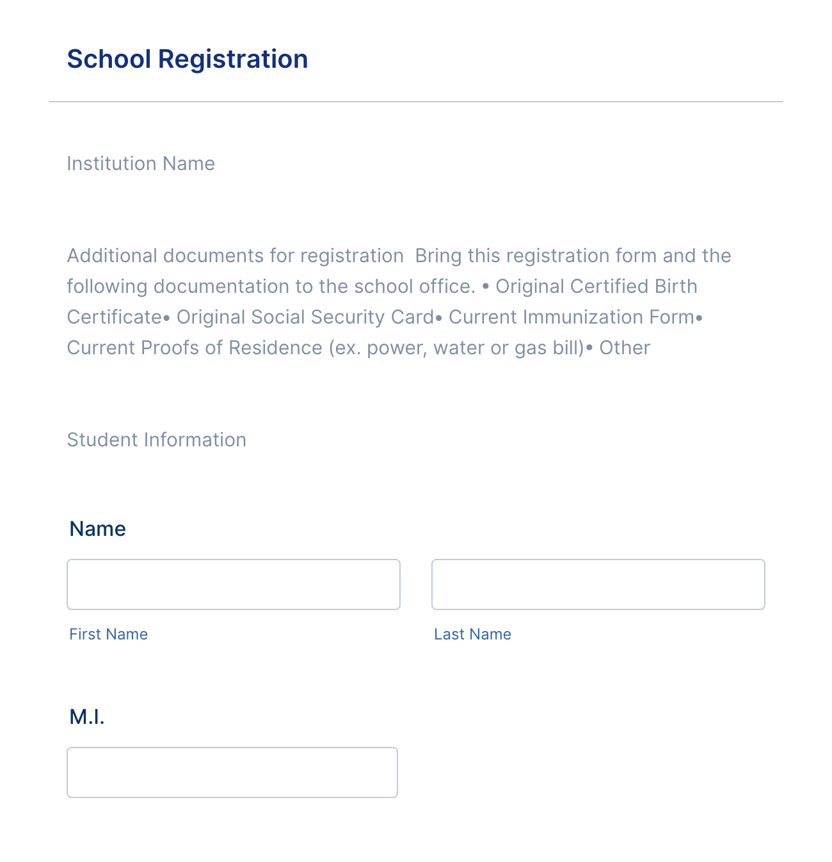
Task: Click the Last Name sublabel under the input
Action: (x=472, y=634)
